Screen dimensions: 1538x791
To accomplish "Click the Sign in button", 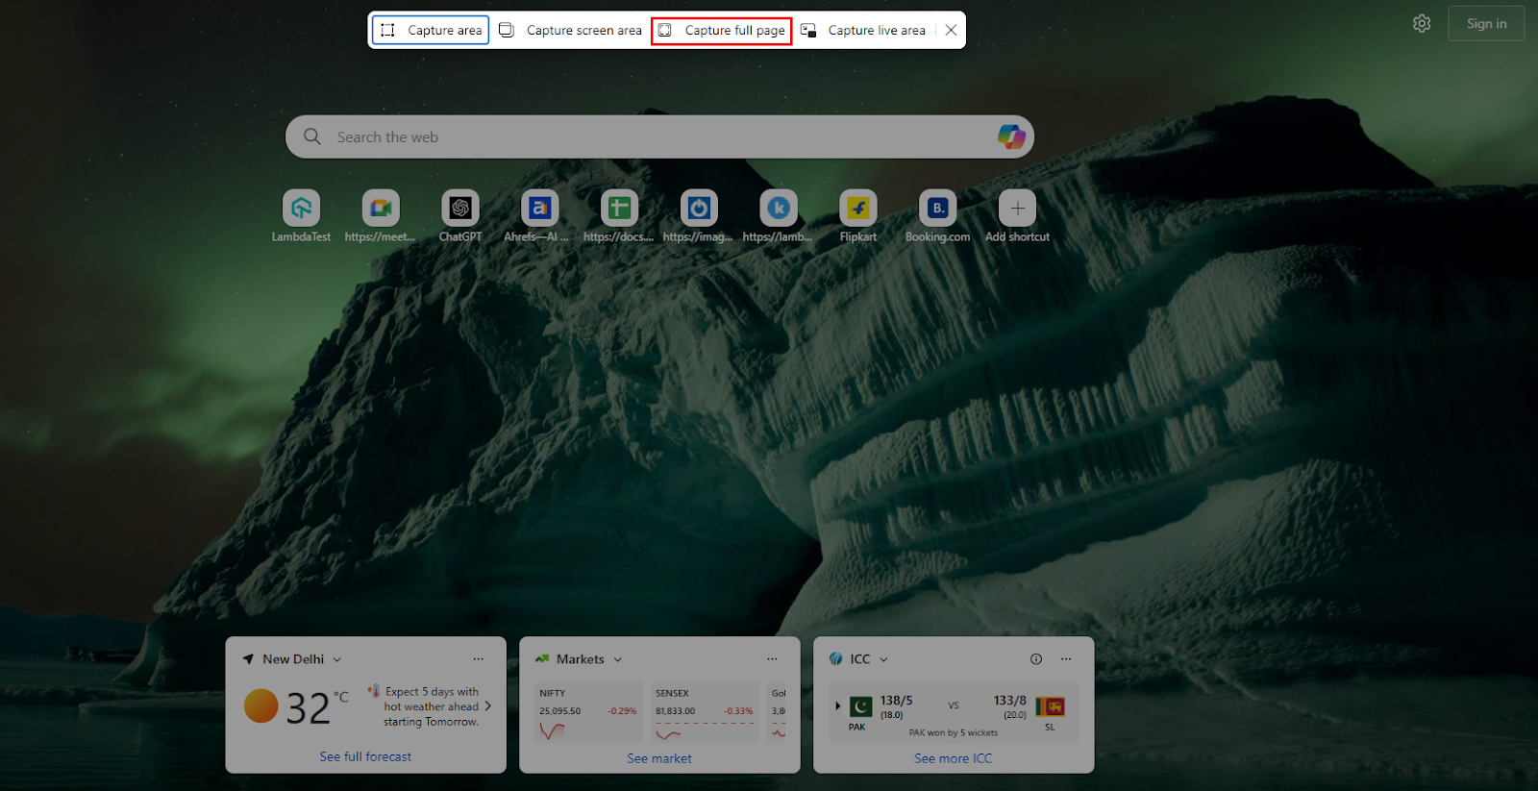I will [x=1486, y=24].
